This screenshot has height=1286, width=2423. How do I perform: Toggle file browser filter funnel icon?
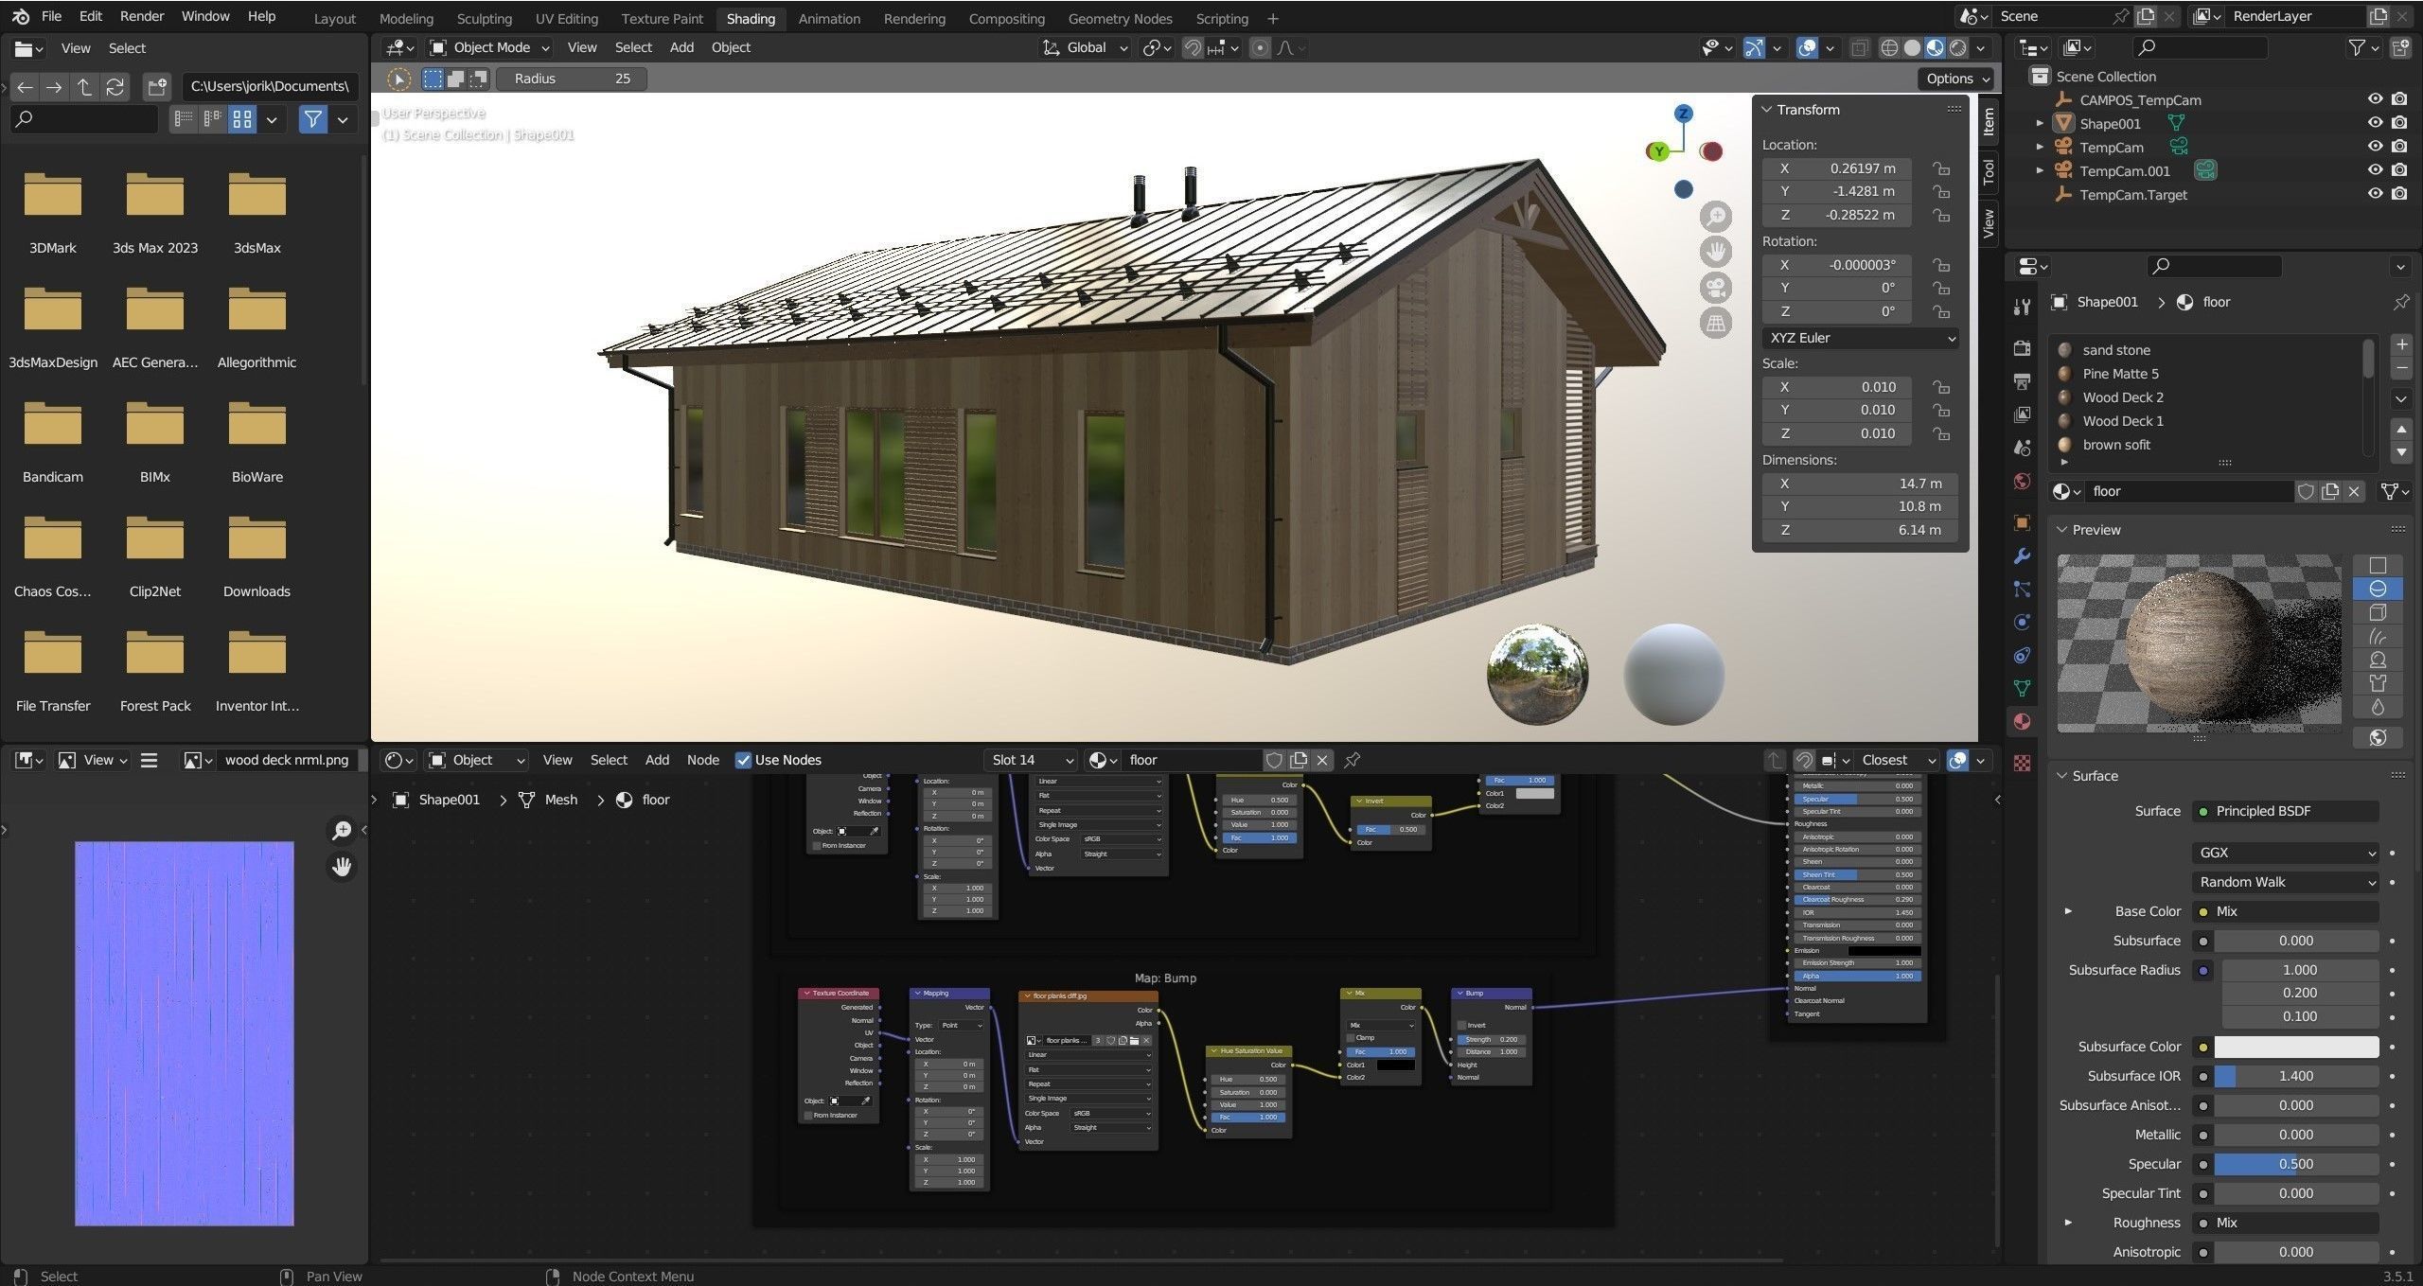pos(312,119)
